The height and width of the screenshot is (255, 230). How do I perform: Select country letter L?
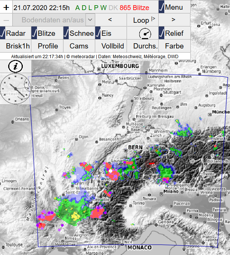(90, 8)
